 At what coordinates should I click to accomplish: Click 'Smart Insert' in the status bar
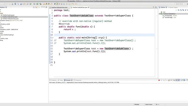[x=149, y=105]
